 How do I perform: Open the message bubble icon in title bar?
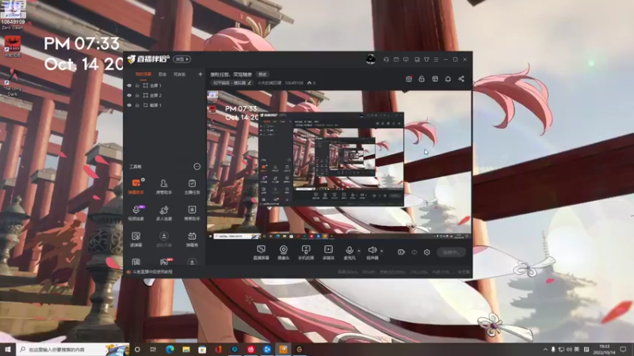406,59
